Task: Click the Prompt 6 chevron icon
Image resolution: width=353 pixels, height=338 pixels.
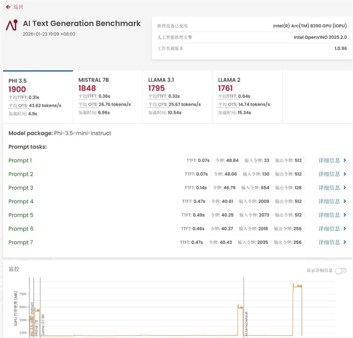Action: [x=345, y=229]
